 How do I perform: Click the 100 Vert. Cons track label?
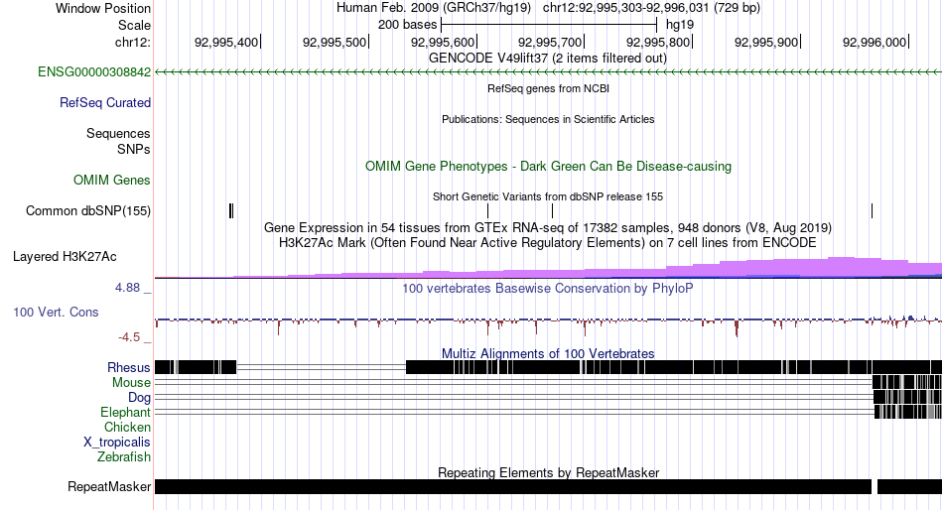click(56, 313)
